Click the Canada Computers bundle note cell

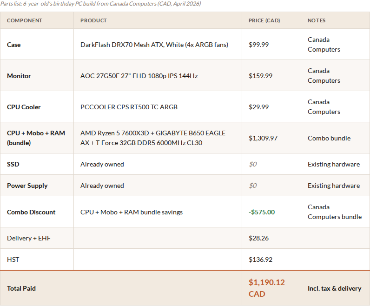point(335,212)
